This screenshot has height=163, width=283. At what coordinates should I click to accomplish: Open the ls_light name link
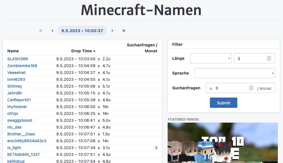[x=14, y=148]
